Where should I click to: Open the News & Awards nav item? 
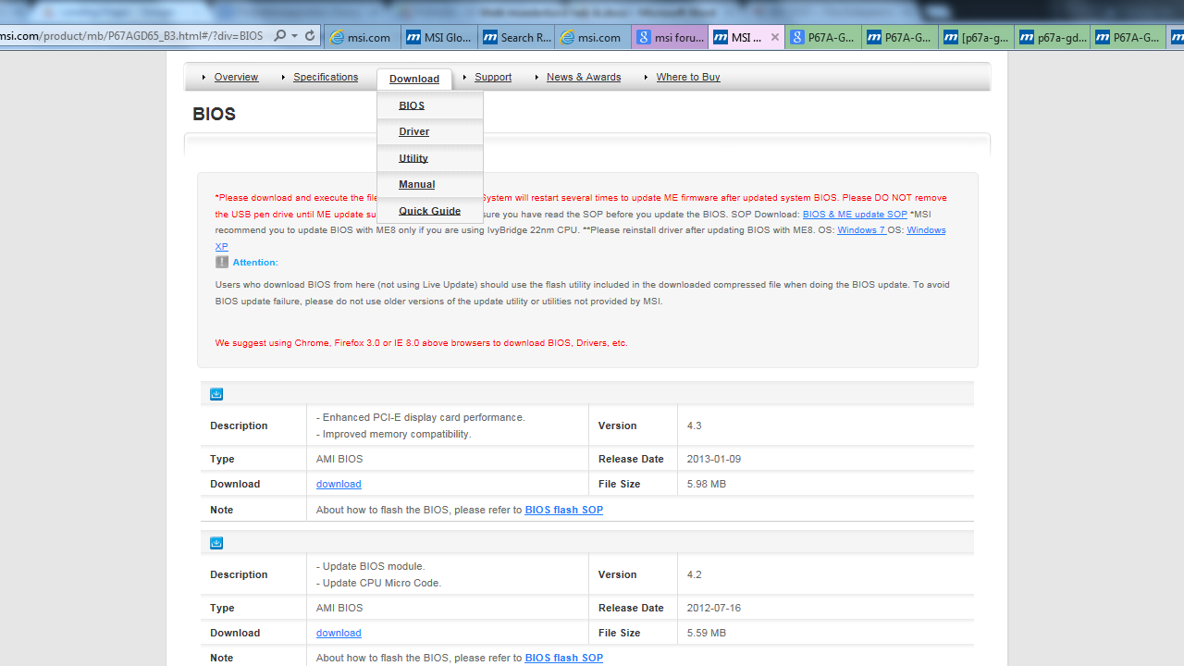(x=584, y=77)
